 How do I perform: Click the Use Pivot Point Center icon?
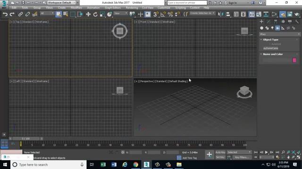point(132,14)
